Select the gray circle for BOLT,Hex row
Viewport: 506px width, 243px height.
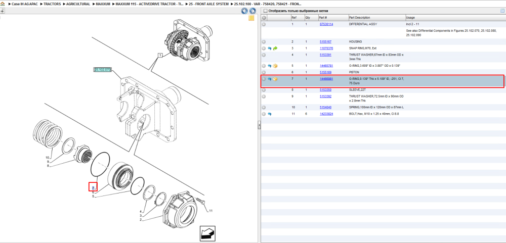click(x=264, y=114)
